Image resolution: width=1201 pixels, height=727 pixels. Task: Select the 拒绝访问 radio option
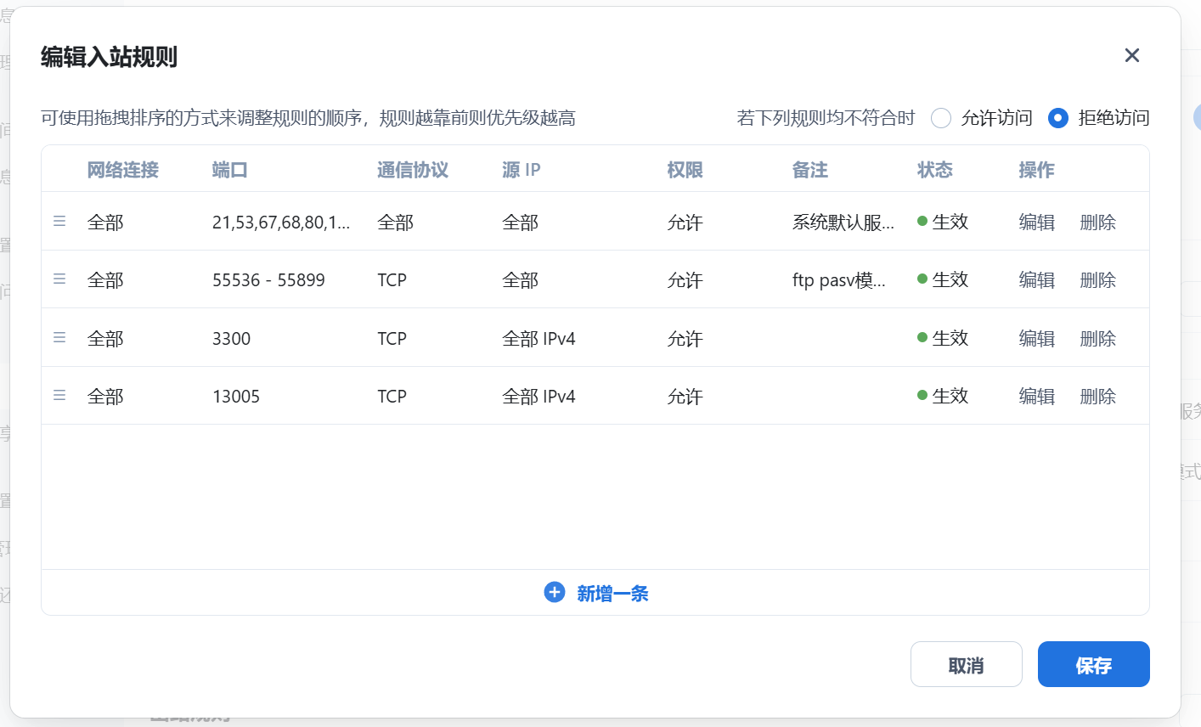pos(1058,118)
